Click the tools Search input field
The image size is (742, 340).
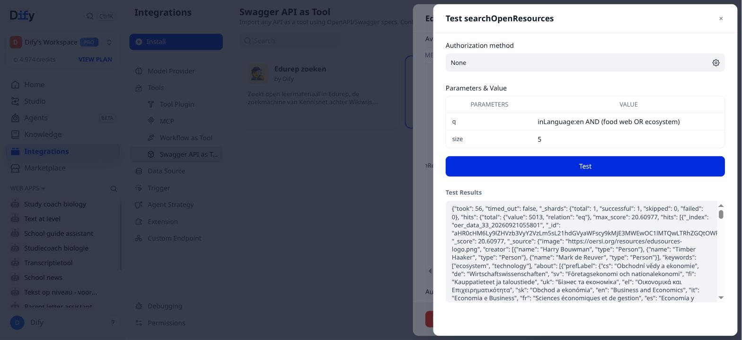click(x=290, y=41)
